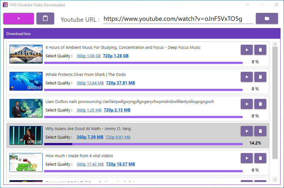Click the Jimmy O. Yang progress bar
Viewport: 284px width, 188px height.
point(144,144)
